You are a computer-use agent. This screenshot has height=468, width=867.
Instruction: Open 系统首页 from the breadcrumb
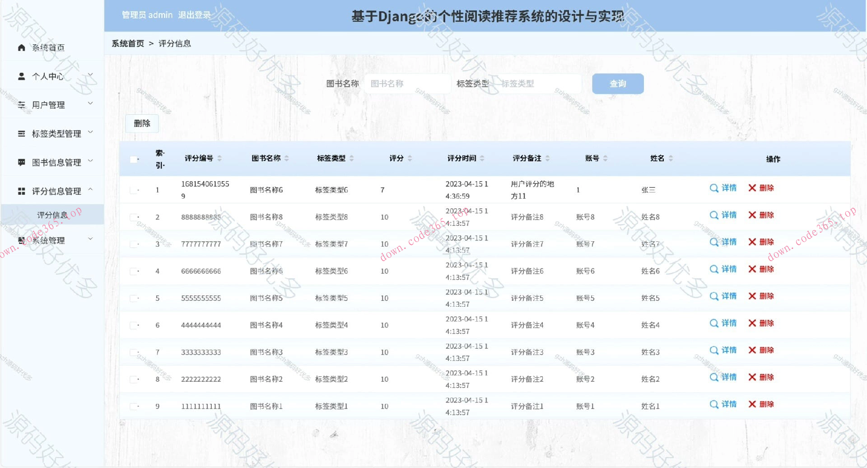(x=128, y=43)
